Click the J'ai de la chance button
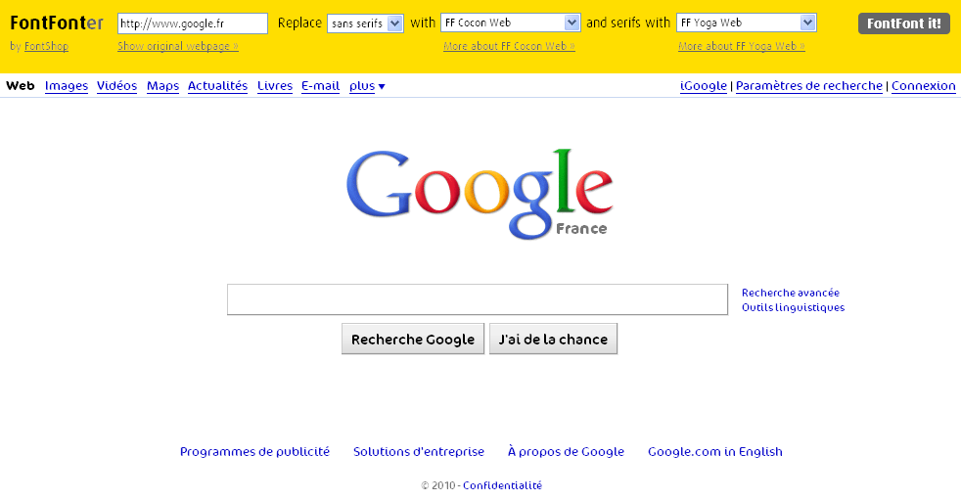This screenshot has width=961, height=501. click(x=553, y=339)
